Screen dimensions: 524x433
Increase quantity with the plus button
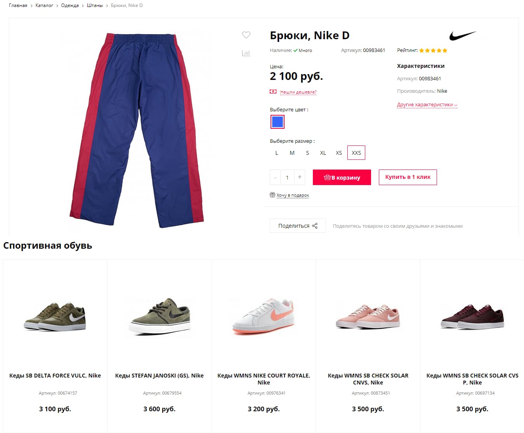(x=300, y=177)
